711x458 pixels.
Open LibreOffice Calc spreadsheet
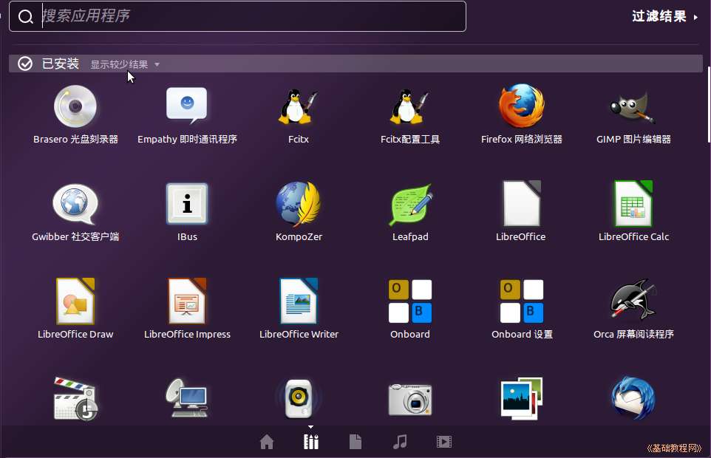coord(633,205)
